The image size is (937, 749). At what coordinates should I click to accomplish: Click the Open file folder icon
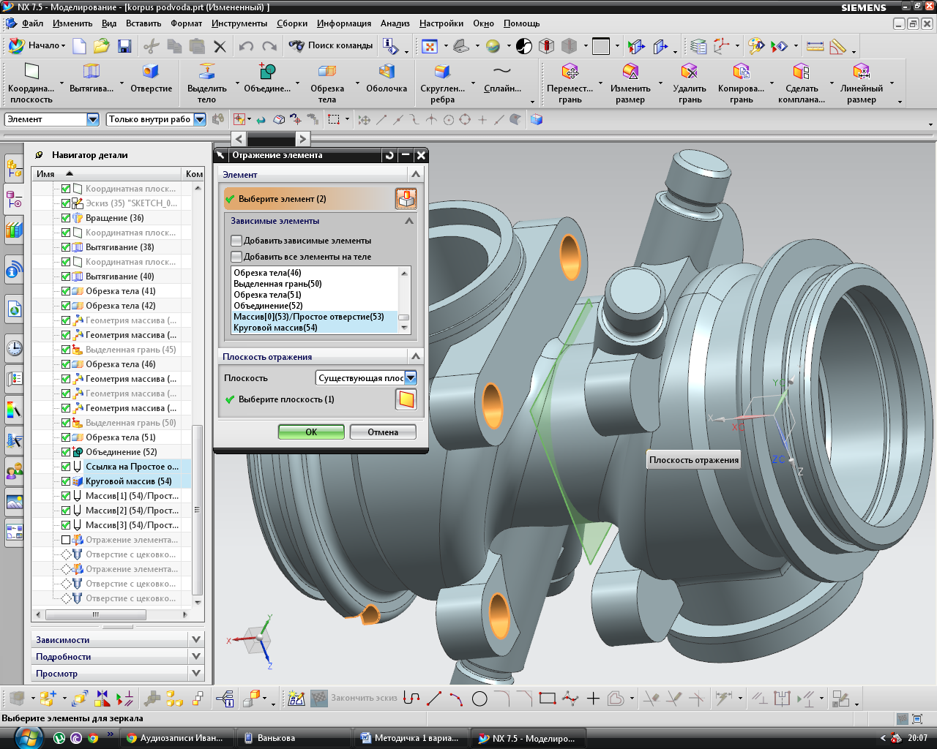pyautogui.click(x=101, y=46)
